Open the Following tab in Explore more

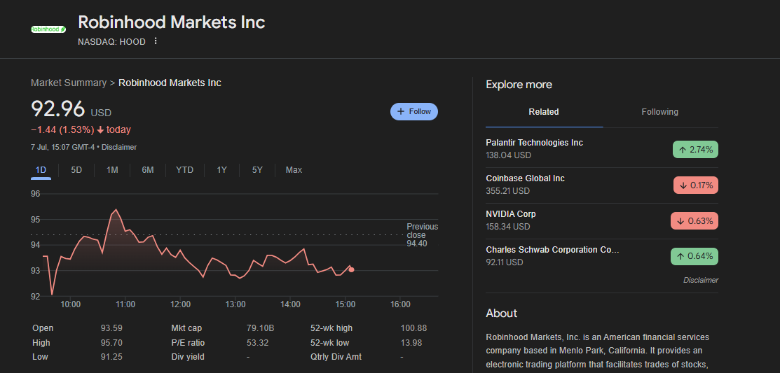click(x=659, y=112)
